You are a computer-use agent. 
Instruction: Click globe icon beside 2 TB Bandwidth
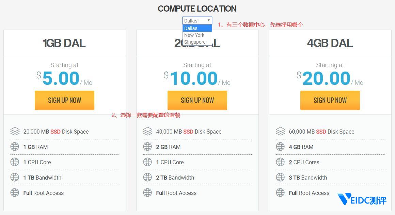(147, 177)
